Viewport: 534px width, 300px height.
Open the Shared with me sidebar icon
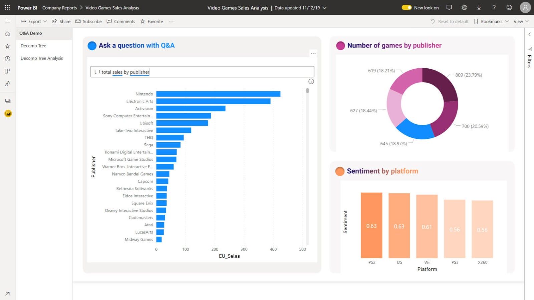coord(7,84)
